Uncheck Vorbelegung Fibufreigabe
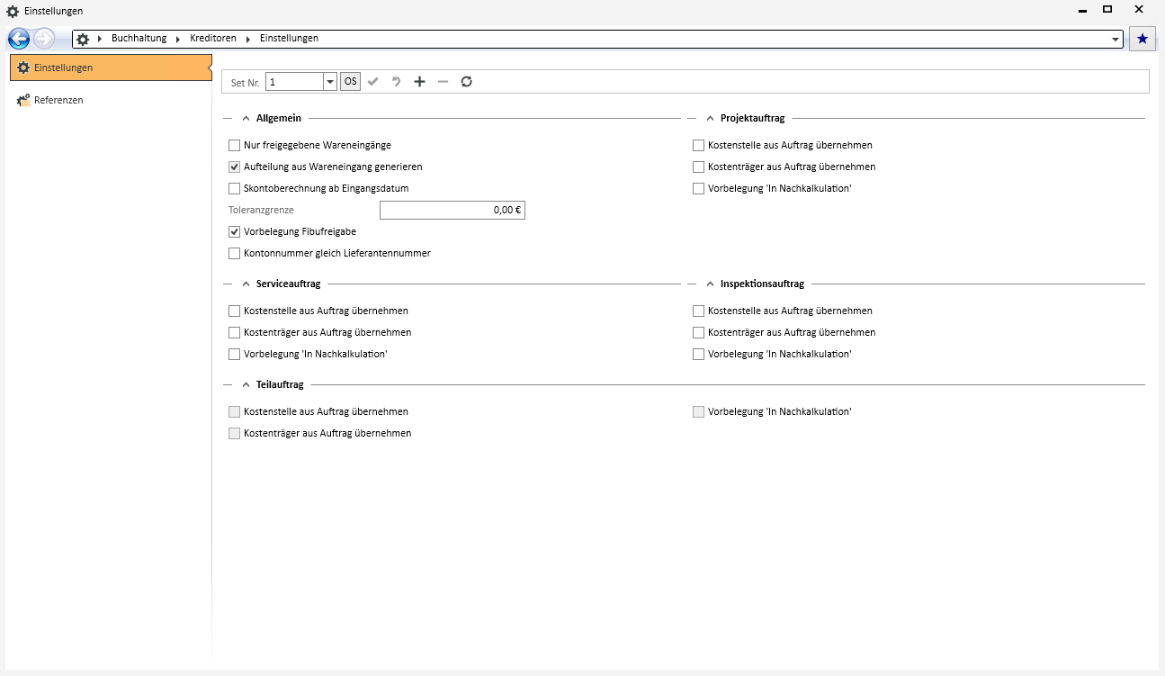The image size is (1165, 676). click(235, 231)
